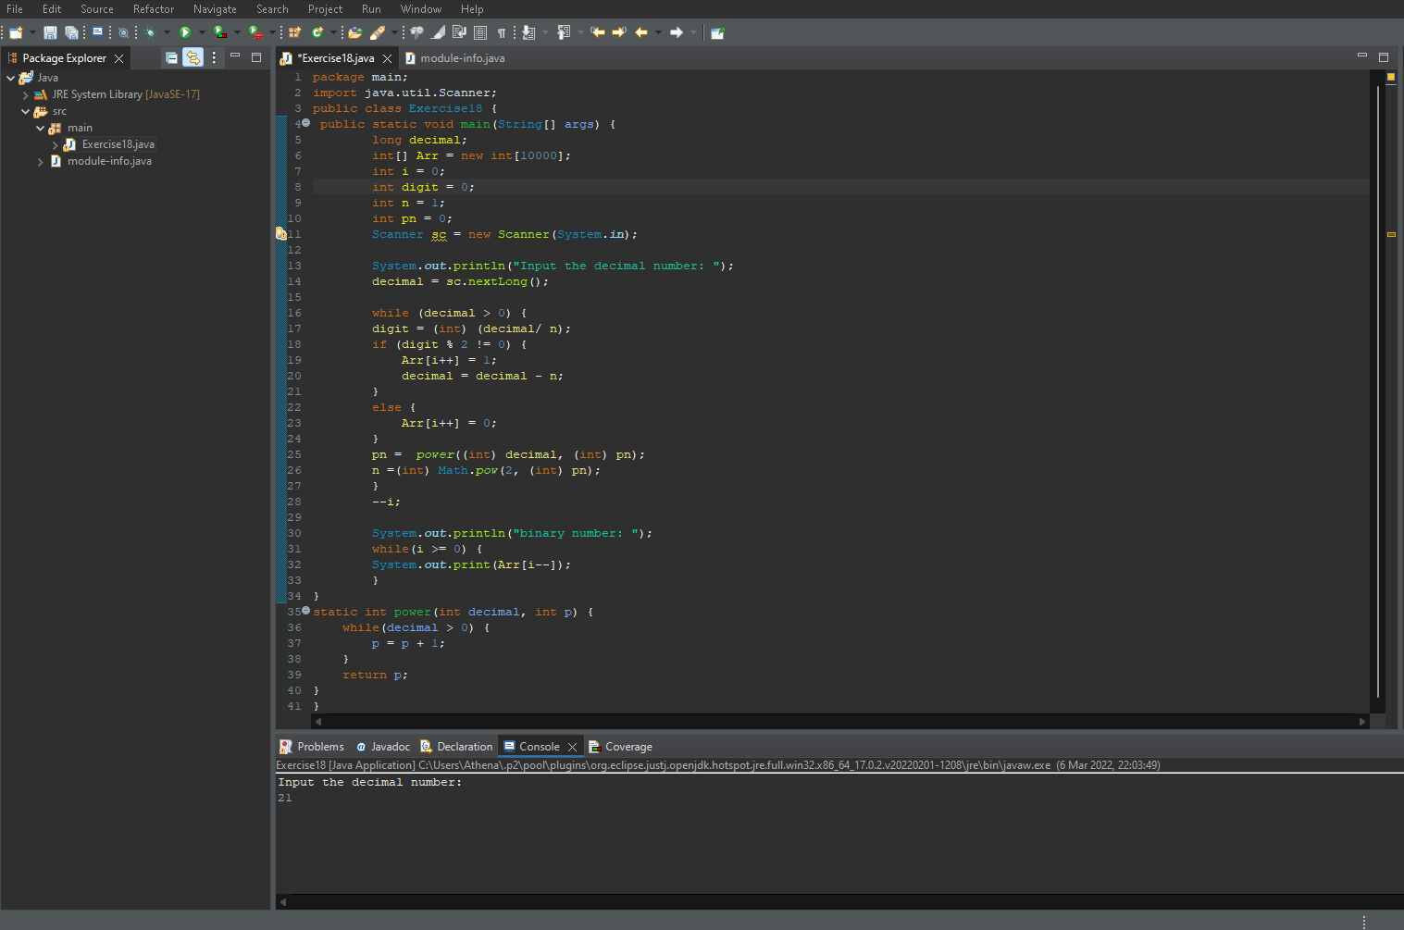Click the New Java Class wizard icon

pyautogui.click(x=317, y=32)
